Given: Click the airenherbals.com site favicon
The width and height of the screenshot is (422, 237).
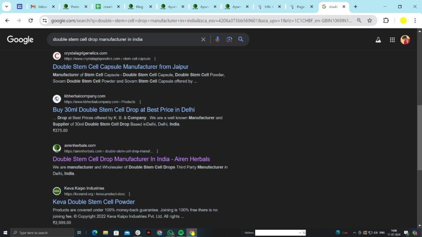Looking at the screenshot, I should (57, 148).
